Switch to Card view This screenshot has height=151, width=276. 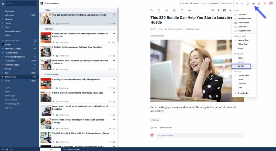click(x=242, y=27)
